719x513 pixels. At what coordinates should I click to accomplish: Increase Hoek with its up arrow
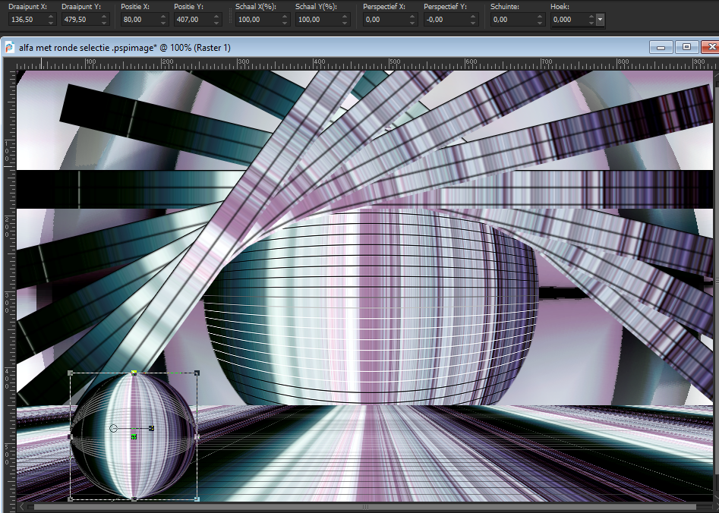pyautogui.click(x=591, y=17)
